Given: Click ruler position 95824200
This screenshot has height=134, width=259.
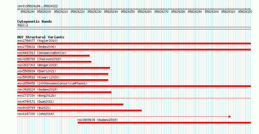Looking at the screenshot, I should [x=44, y=12].
